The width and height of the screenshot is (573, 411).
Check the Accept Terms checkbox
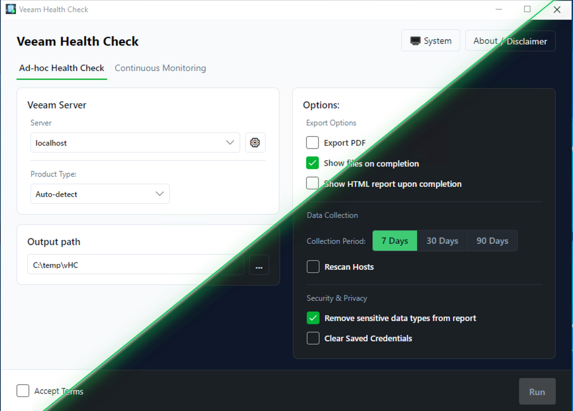pyautogui.click(x=23, y=391)
